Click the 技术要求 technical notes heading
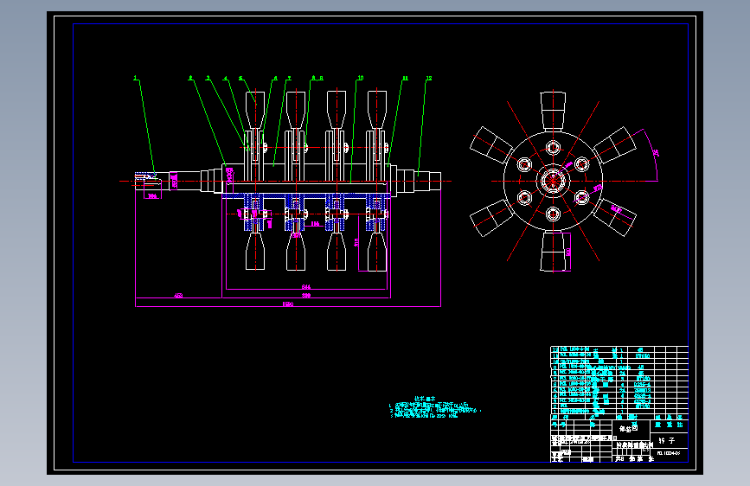Image resolution: width=750 pixels, height=486 pixels. (x=425, y=399)
